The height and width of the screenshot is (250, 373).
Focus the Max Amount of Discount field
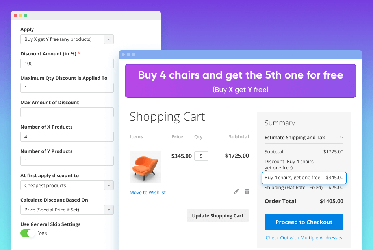pyautogui.click(x=67, y=112)
